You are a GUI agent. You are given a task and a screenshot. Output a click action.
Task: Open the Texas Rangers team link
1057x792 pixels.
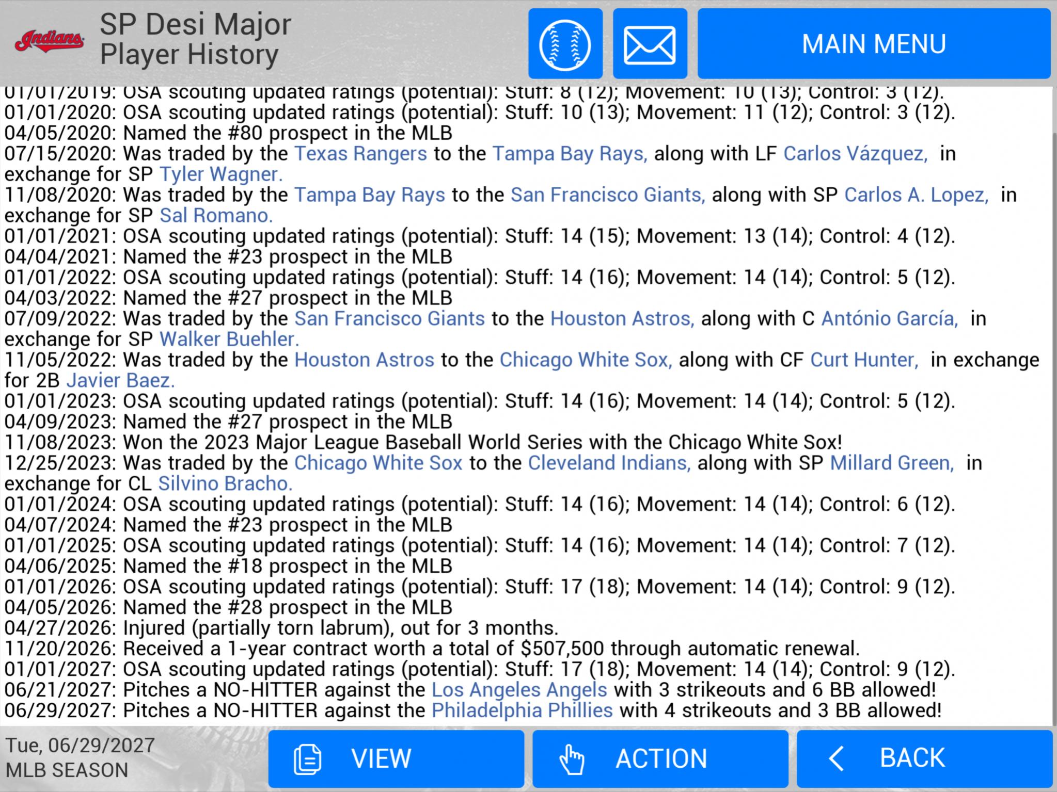click(360, 154)
